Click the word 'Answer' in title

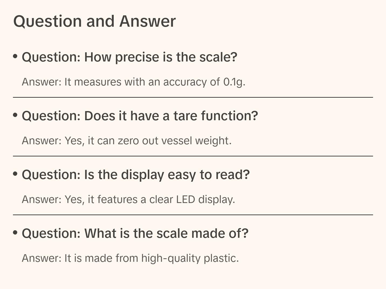[x=147, y=21]
